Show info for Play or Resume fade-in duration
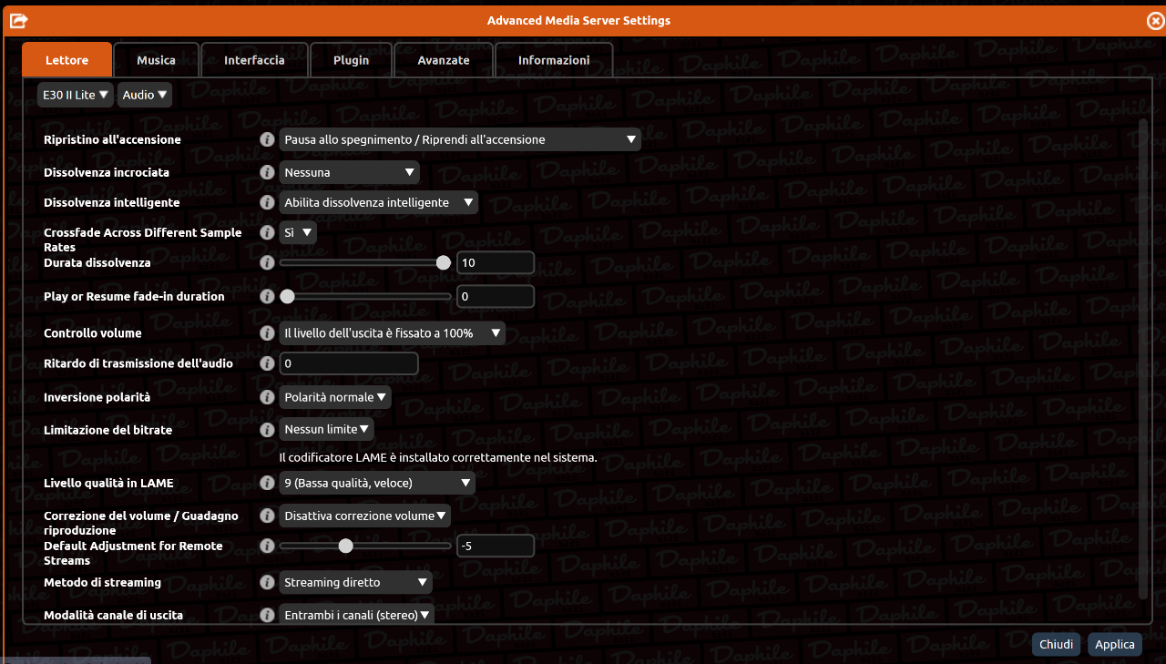 pos(267,296)
